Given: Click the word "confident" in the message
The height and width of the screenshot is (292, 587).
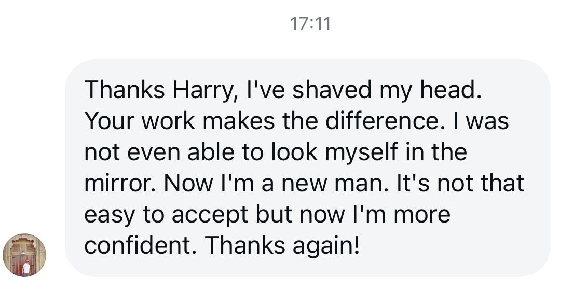Looking at the screenshot, I should pyautogui.click(x=139, y=245).
